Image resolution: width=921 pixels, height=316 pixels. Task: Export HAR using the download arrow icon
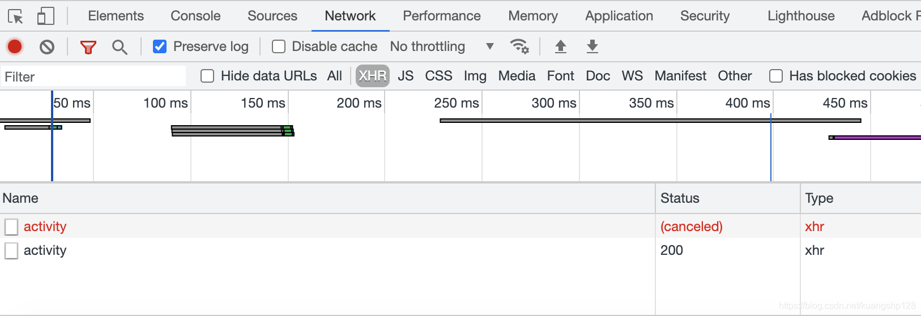point(592,46)
